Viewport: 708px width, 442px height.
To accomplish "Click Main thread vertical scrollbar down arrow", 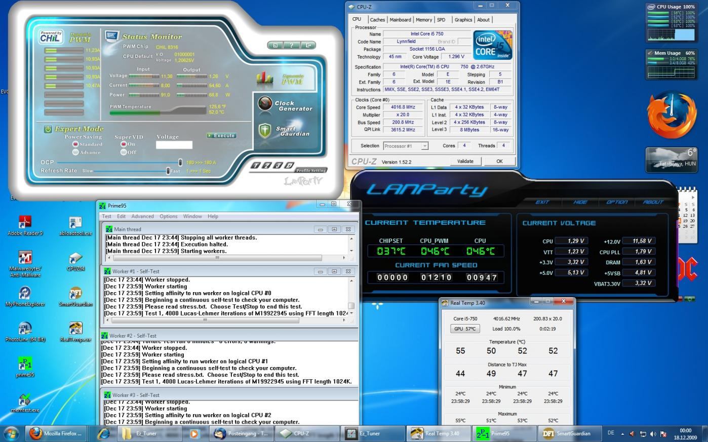I will tap(351, 251).
